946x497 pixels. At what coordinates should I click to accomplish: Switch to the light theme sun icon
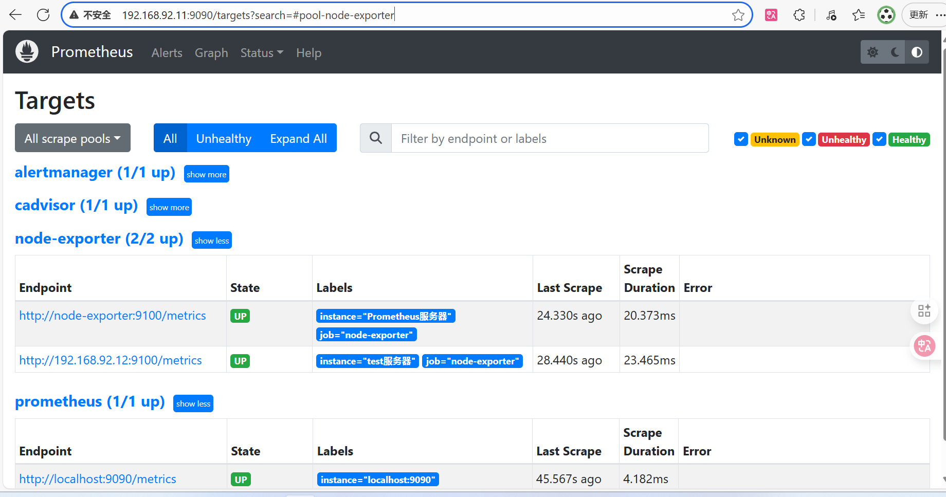coord(873,52)
